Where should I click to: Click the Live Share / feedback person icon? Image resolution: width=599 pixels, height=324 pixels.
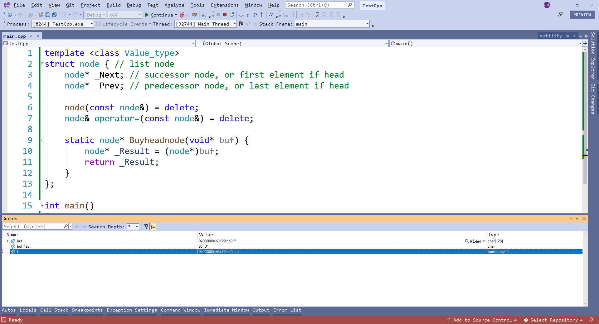561,15
